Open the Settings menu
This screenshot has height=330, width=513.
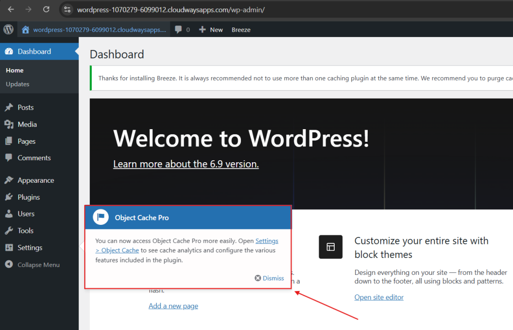point(30,247)
